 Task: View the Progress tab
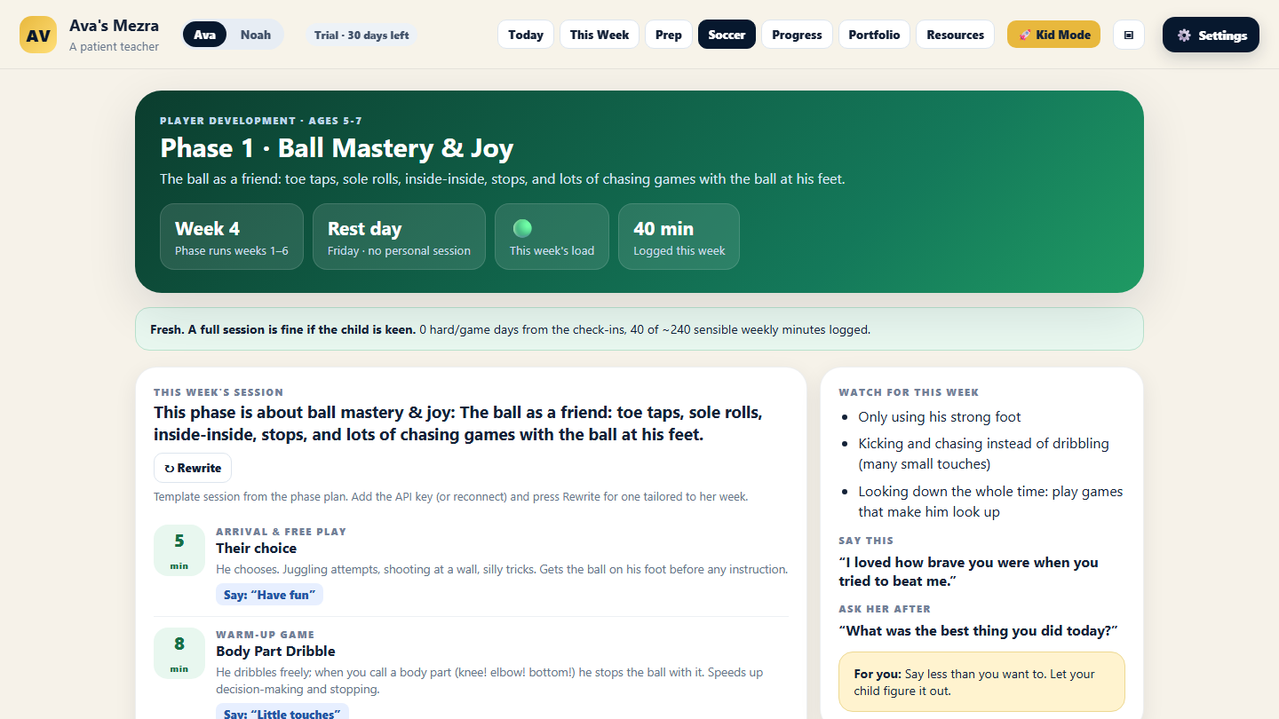pyautogui.click(x=797, y=35)
